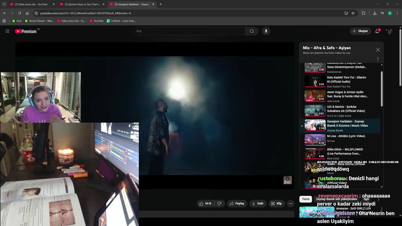Install app icon in address bar
The width and height of the screenshot is (402, 226).
tap(346, 13)
